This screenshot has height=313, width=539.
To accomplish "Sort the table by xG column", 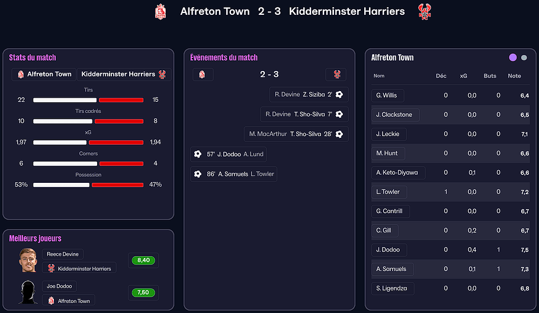I will click(x=464, y=76).
